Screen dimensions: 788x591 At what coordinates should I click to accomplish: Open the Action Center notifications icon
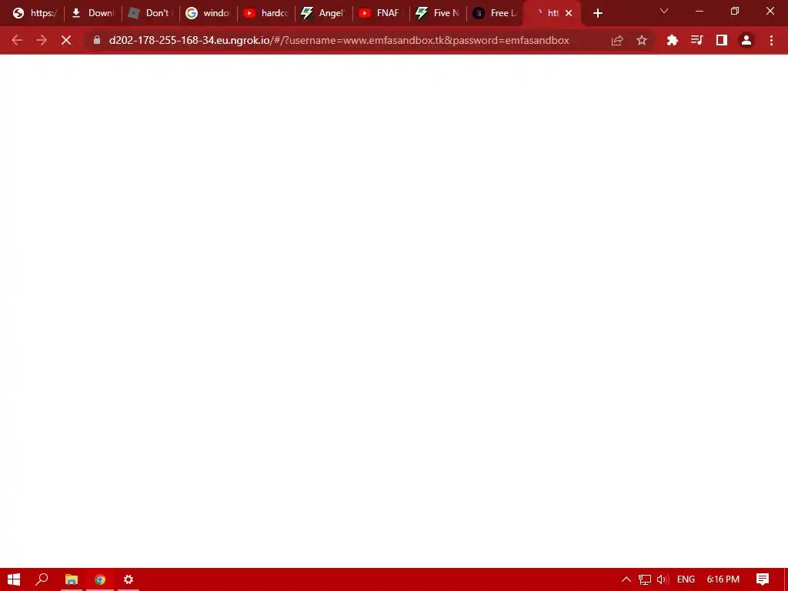coord(763,579)
